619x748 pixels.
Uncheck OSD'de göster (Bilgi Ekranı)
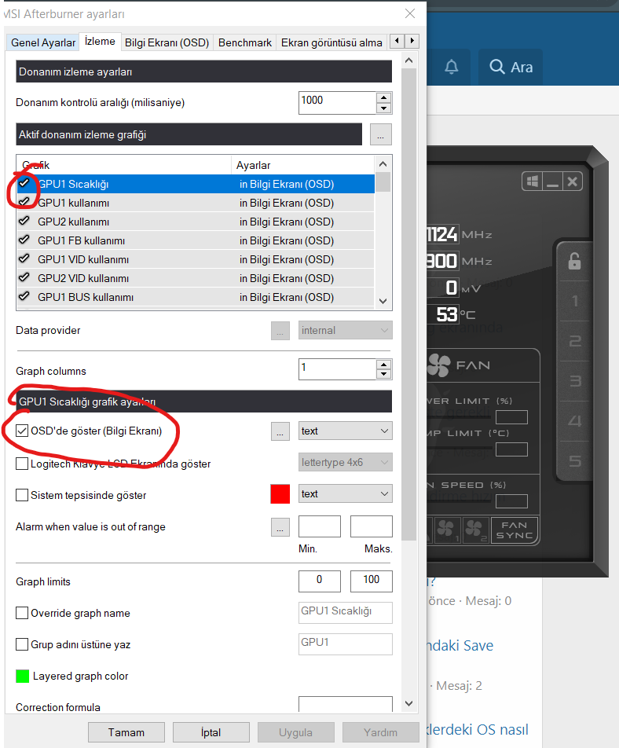click(22, 431)
